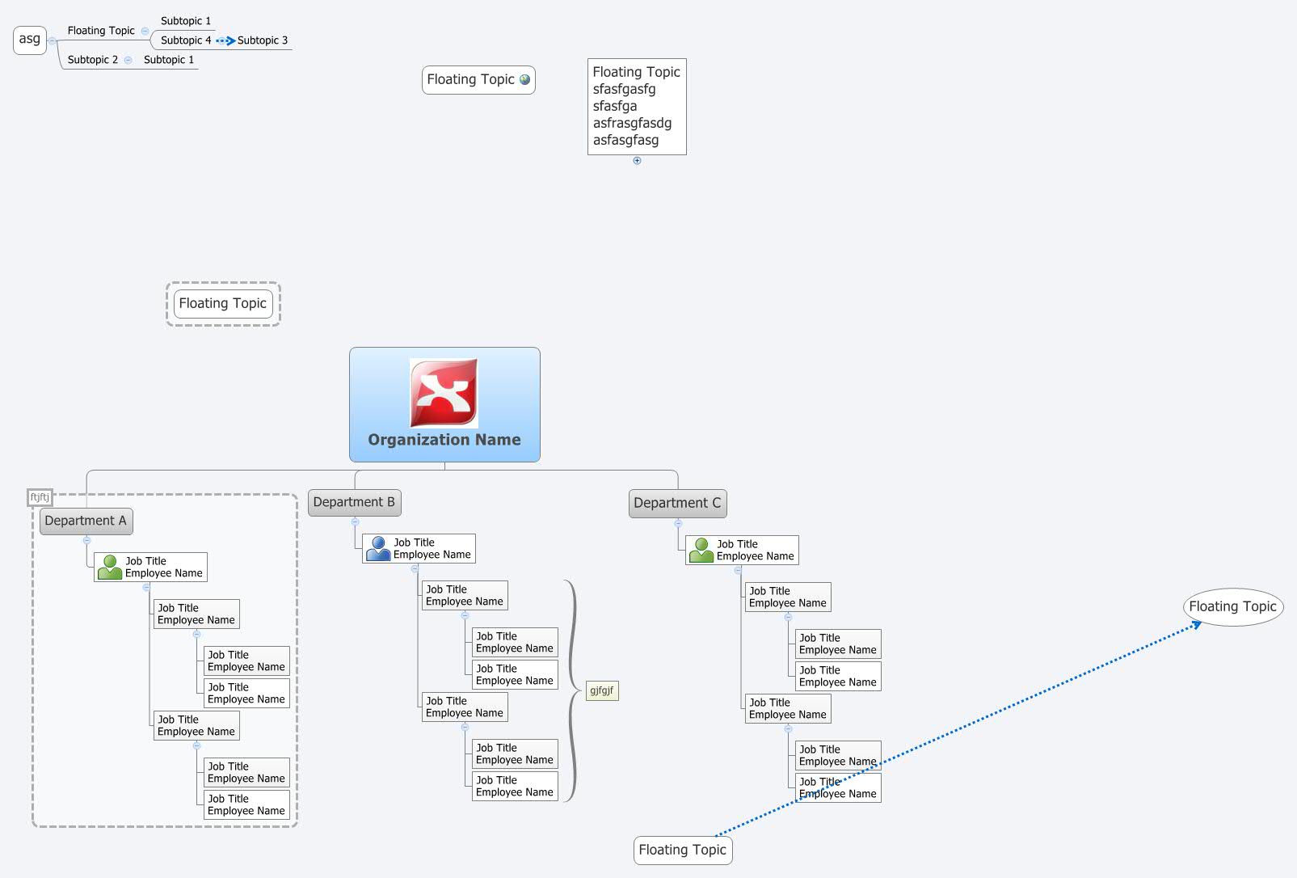The height and width of the screenshot is (878, 1297).
Task: Select the dashed-border Floating Topic box
Action: pos(223,304)
